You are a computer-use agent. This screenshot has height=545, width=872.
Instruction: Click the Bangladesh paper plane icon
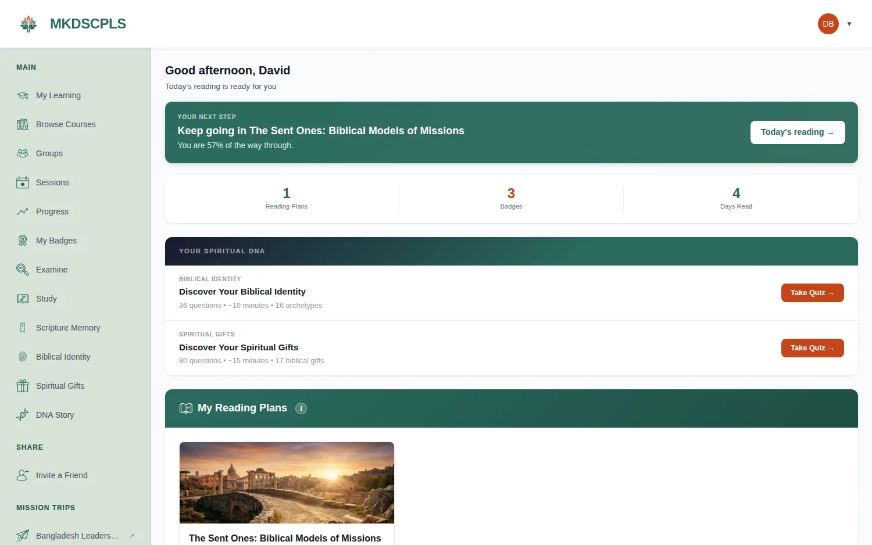[23, 536]
